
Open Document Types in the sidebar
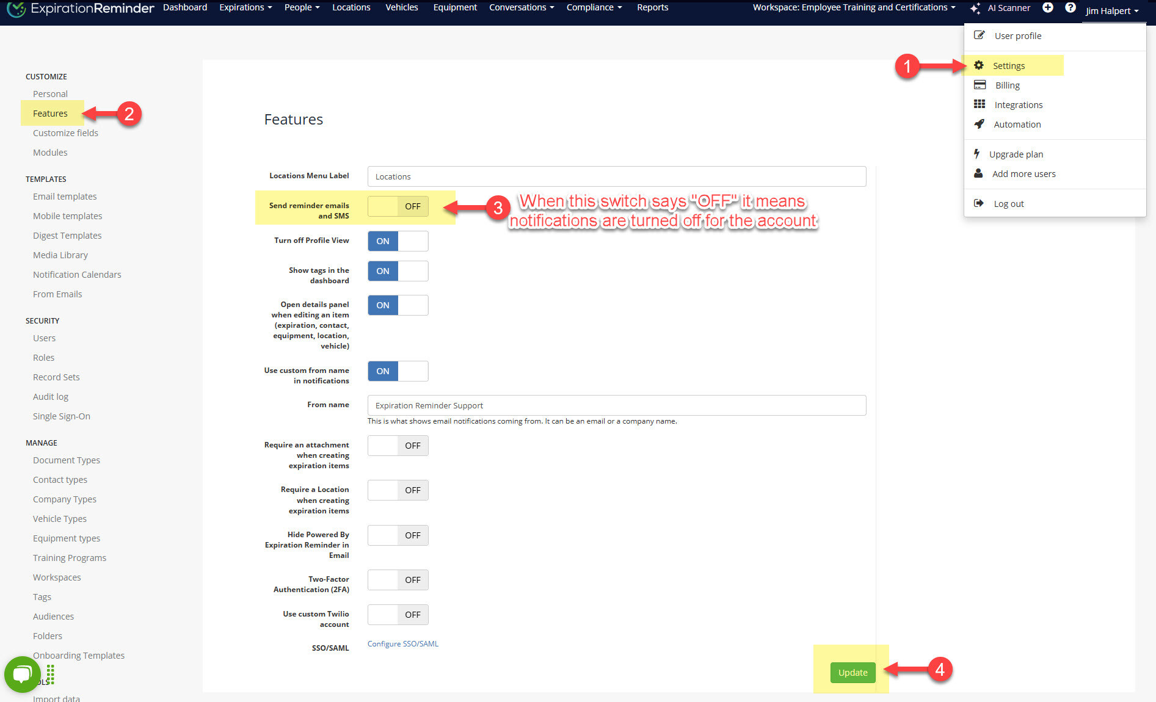pyautogui.click(x=67, y=460)
